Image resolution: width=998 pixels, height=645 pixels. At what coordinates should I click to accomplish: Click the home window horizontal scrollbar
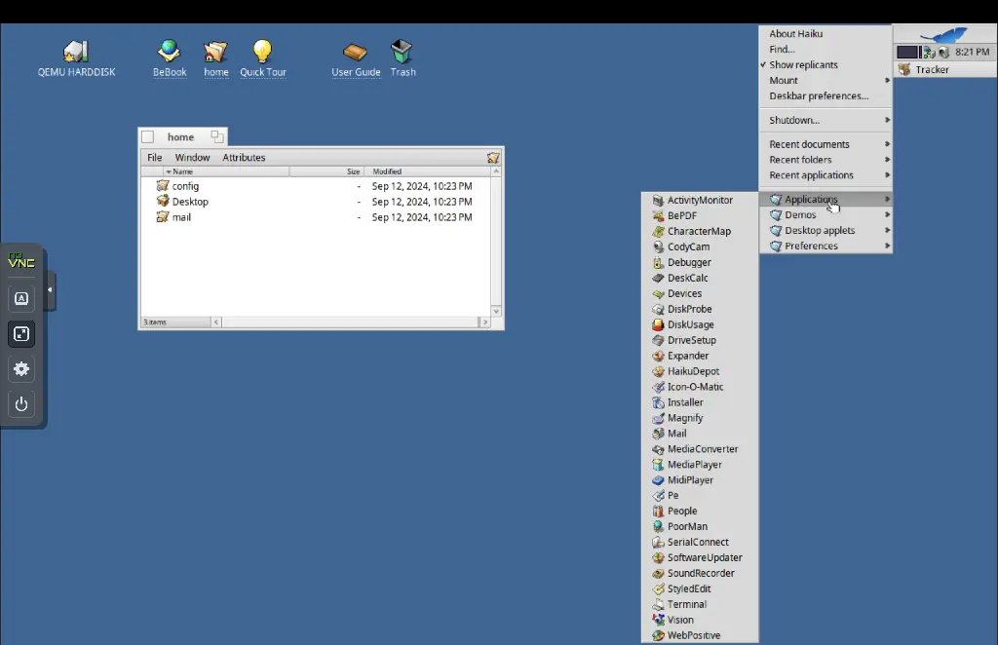[349, 322]
